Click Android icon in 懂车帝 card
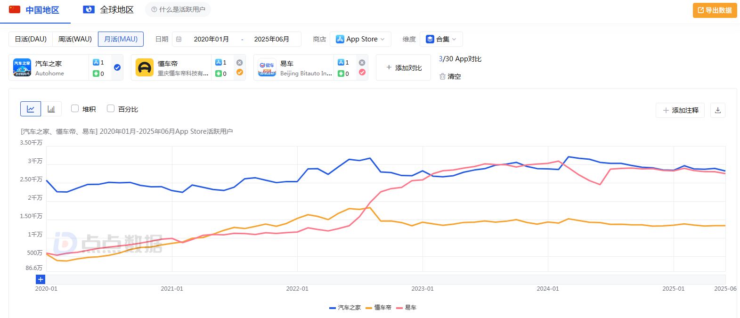 pyautogui.click(x=219, y=73)
